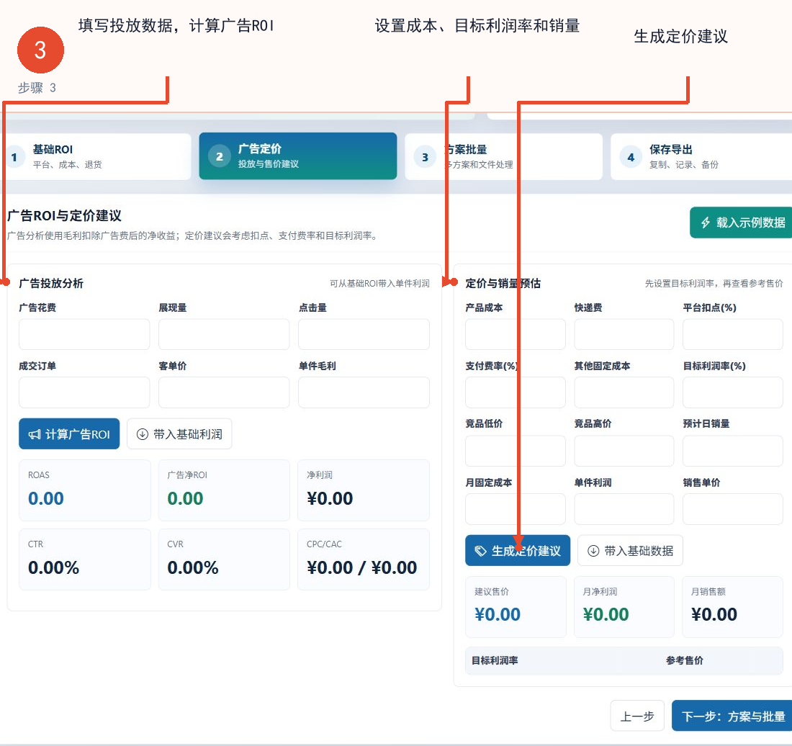Focus the 点击量 input field
The height and width of the screenshot is (746, 792).
tap(364, 334)
